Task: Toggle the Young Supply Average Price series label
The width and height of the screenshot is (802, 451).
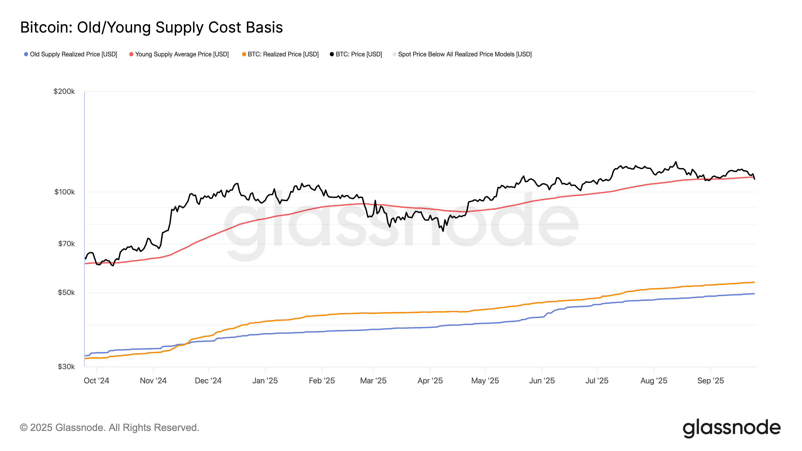Action: [182, 54]
